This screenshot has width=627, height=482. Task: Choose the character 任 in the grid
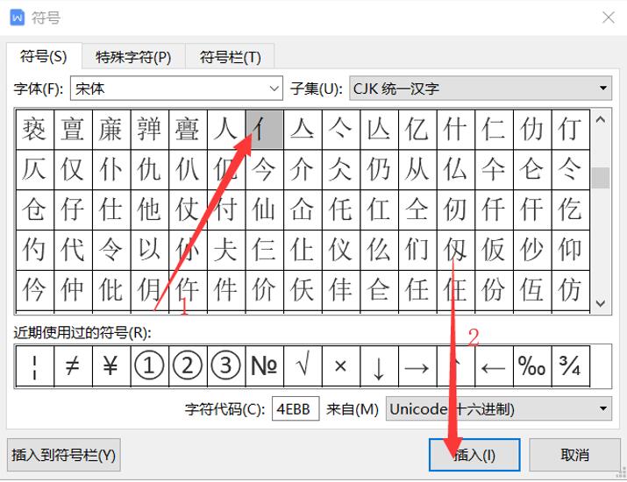pyautogui.click(x=417, y=290)
